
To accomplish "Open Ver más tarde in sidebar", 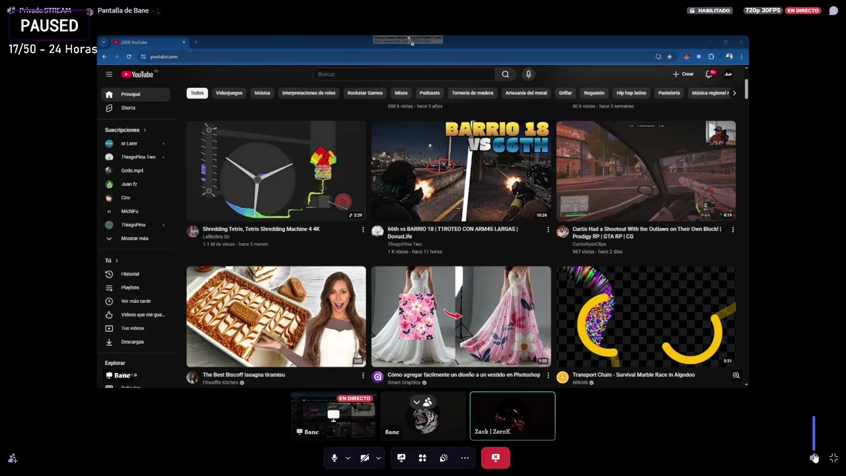I will point(135,301).
